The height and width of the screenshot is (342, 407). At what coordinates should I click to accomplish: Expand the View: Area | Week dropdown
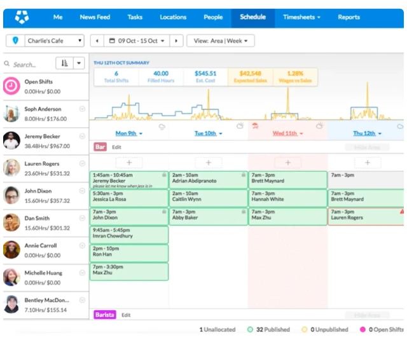coord(220,41)
